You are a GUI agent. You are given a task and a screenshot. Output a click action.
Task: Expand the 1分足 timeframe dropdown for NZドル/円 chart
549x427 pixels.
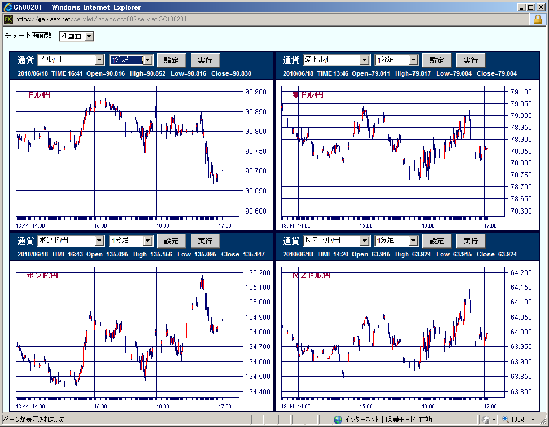(413, 241)
